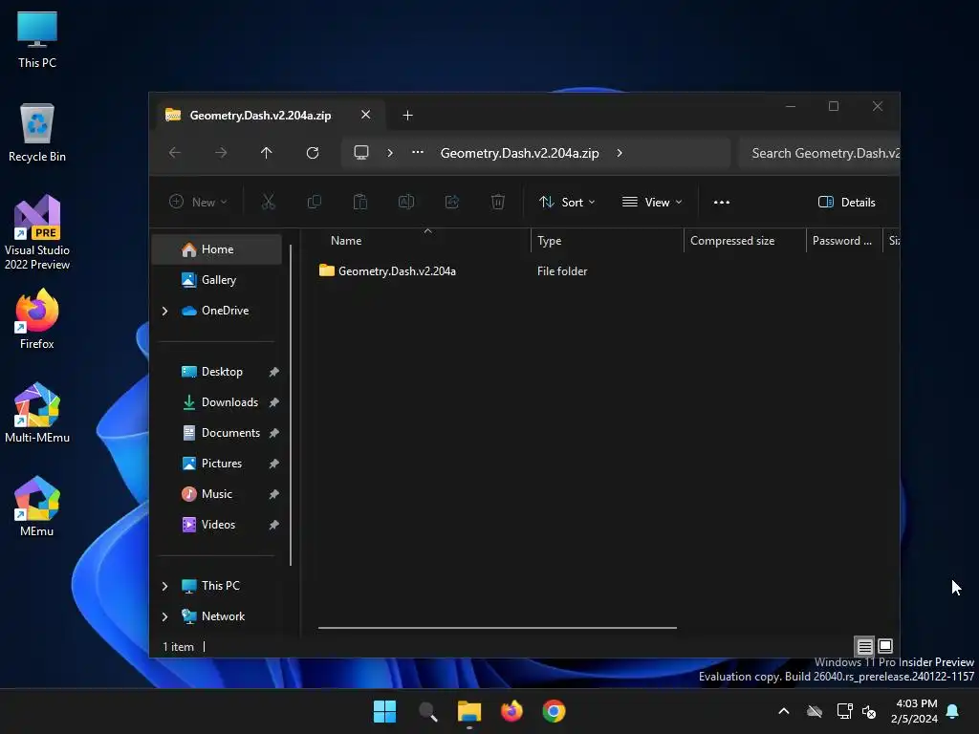
Task: Go up one folder level
Action: click(267, 153)
